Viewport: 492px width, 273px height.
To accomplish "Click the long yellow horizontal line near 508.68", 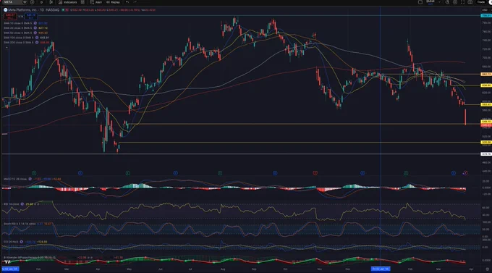I will point(300,143).
